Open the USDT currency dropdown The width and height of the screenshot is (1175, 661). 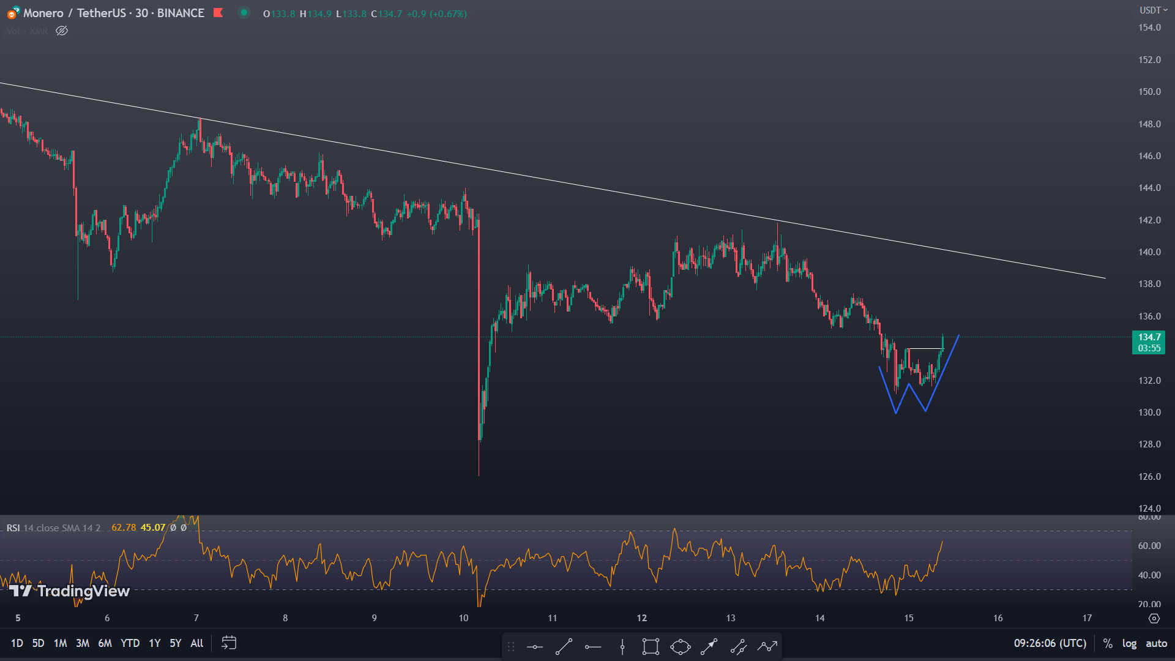tap(1153, 10)
